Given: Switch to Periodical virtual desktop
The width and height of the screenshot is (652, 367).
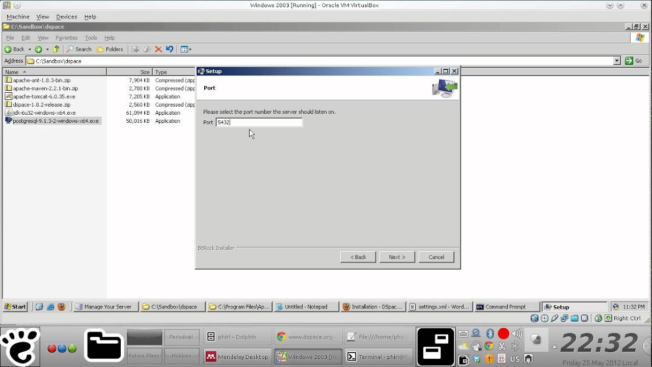Looking at the screenshot, I should pyautogui.click(x=181, y=337).
